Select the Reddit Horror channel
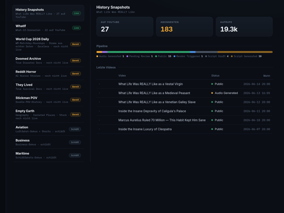This screenshot has width=284, height=213. point(48,74)
